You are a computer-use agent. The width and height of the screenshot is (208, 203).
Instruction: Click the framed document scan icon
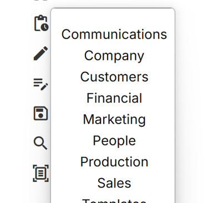tap(40, 173)
